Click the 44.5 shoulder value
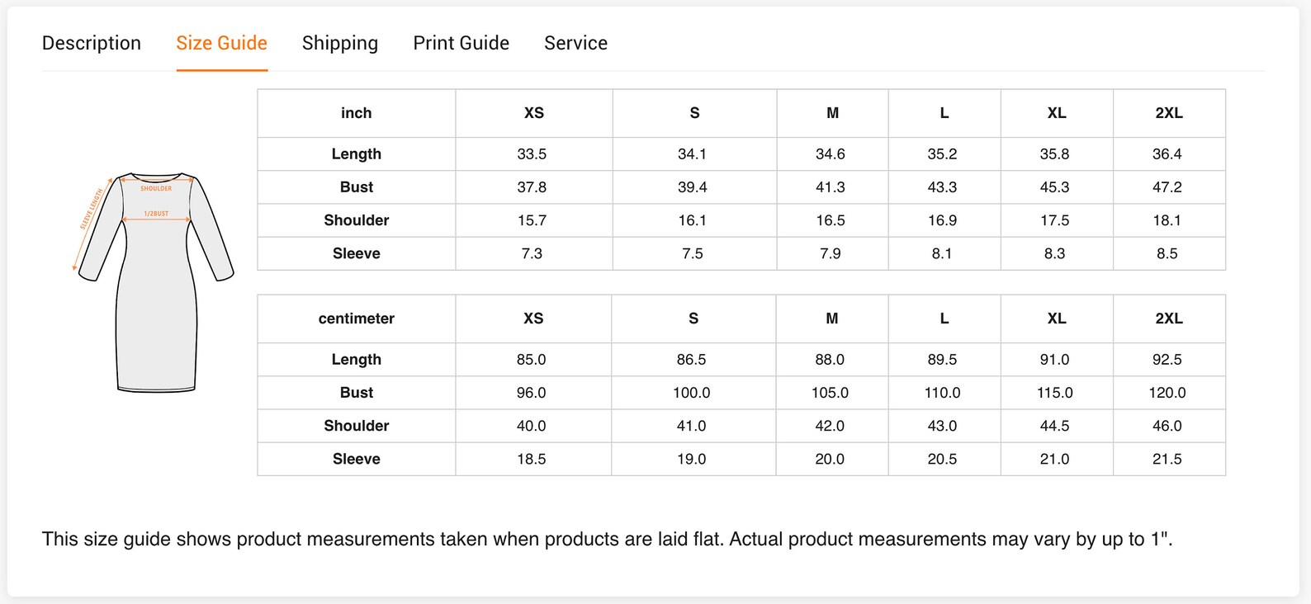Image resolution: width=1311 pixels, height=604 pixels. [1055, 426]
